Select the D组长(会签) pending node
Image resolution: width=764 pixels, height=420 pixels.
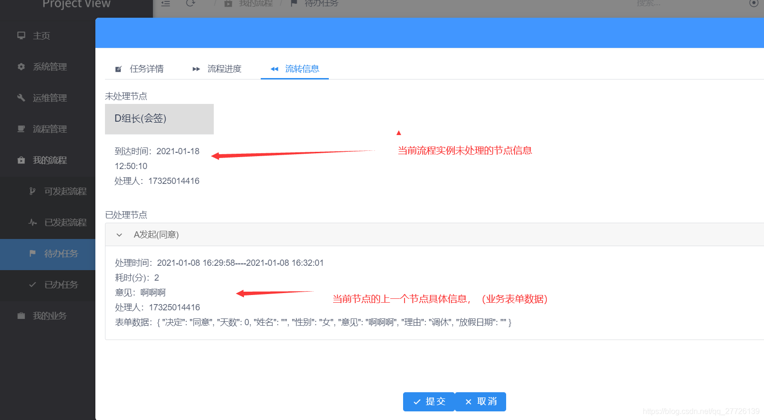coord(159,119)
